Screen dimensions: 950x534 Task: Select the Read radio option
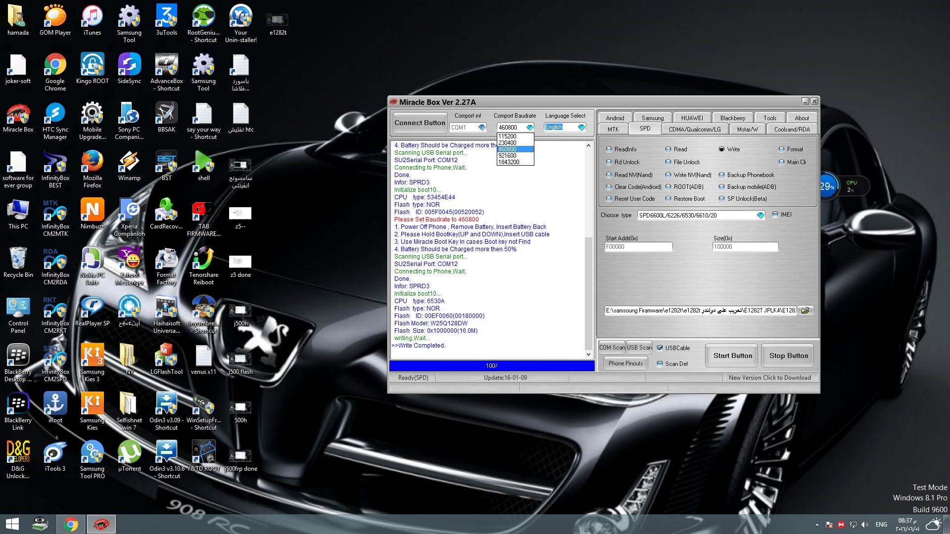click(x=668, y=149)
